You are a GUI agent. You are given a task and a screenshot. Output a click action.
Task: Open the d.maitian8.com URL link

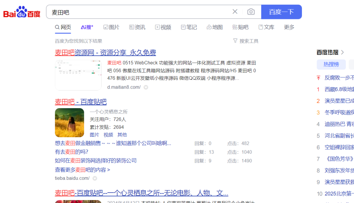click(x=124, y=87)
